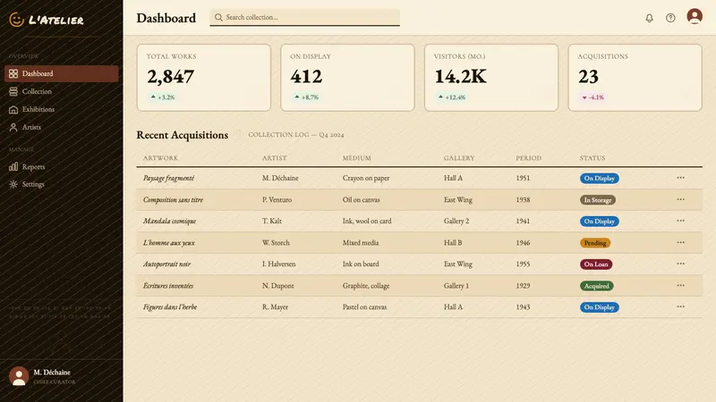Sort by Period column header
This screenshot has width=716, height=402.
click(528, 158)
